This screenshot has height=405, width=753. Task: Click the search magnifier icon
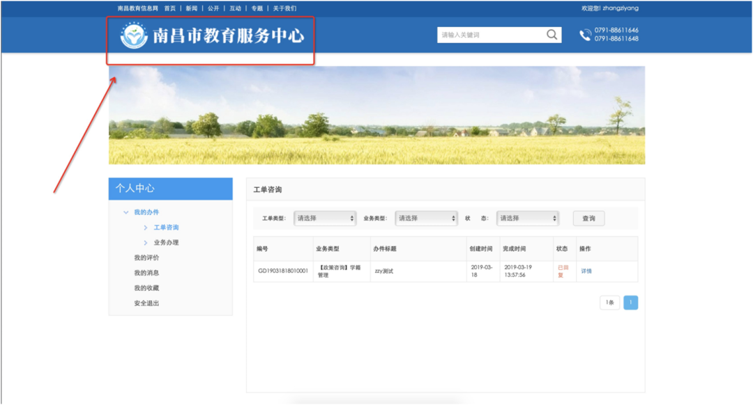(551, 34)
